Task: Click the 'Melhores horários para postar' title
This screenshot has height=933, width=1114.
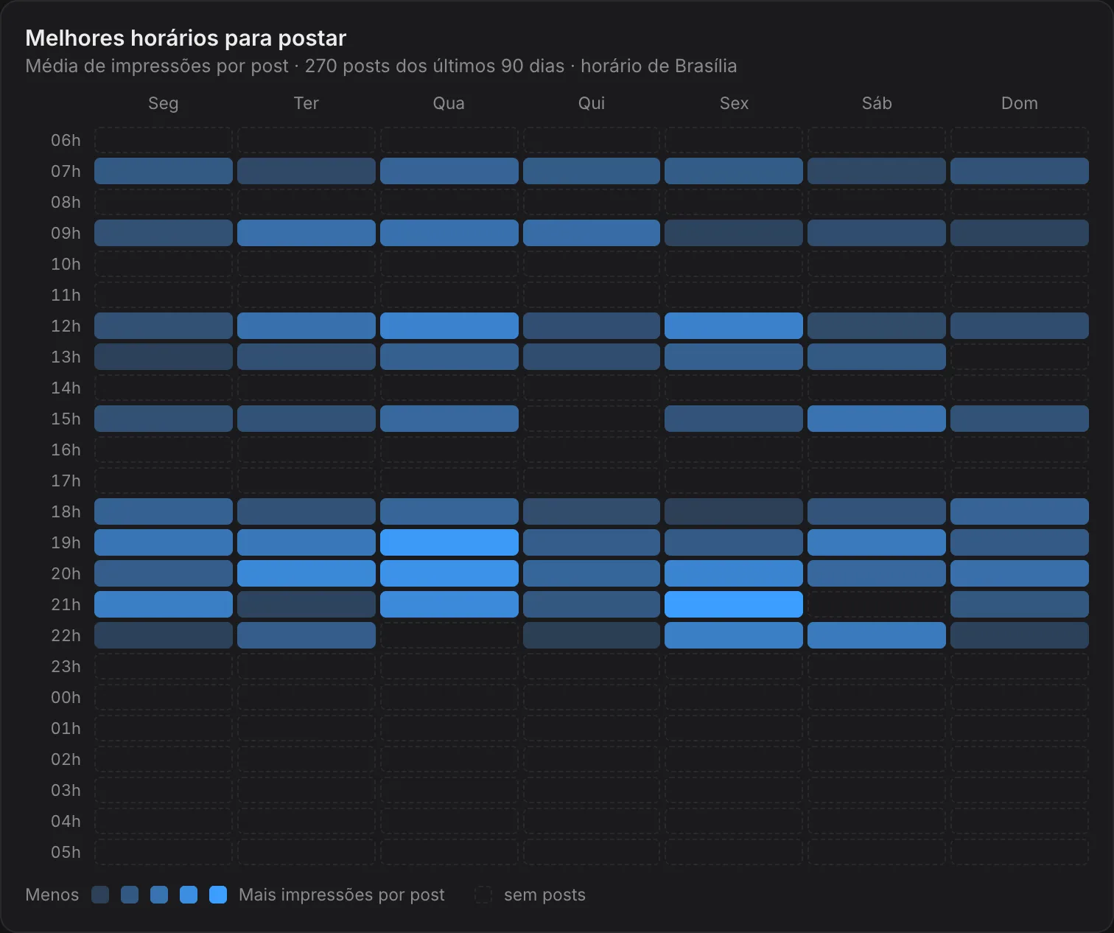Action: coord(186,38)
